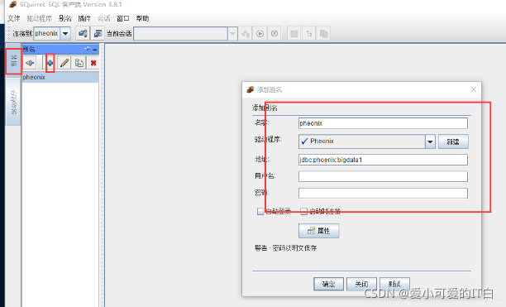Click the stop/cancel circle icon in toolbar

click(274, 34)
